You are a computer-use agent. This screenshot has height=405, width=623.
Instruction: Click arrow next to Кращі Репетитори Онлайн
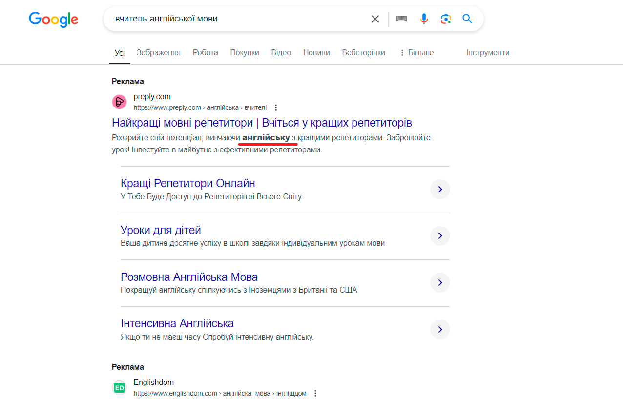440,189
